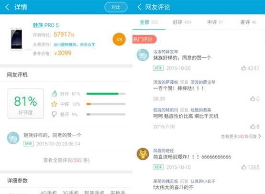
Task: Click the gray 差评 progress bar
Action: click(x=106, y=114)
